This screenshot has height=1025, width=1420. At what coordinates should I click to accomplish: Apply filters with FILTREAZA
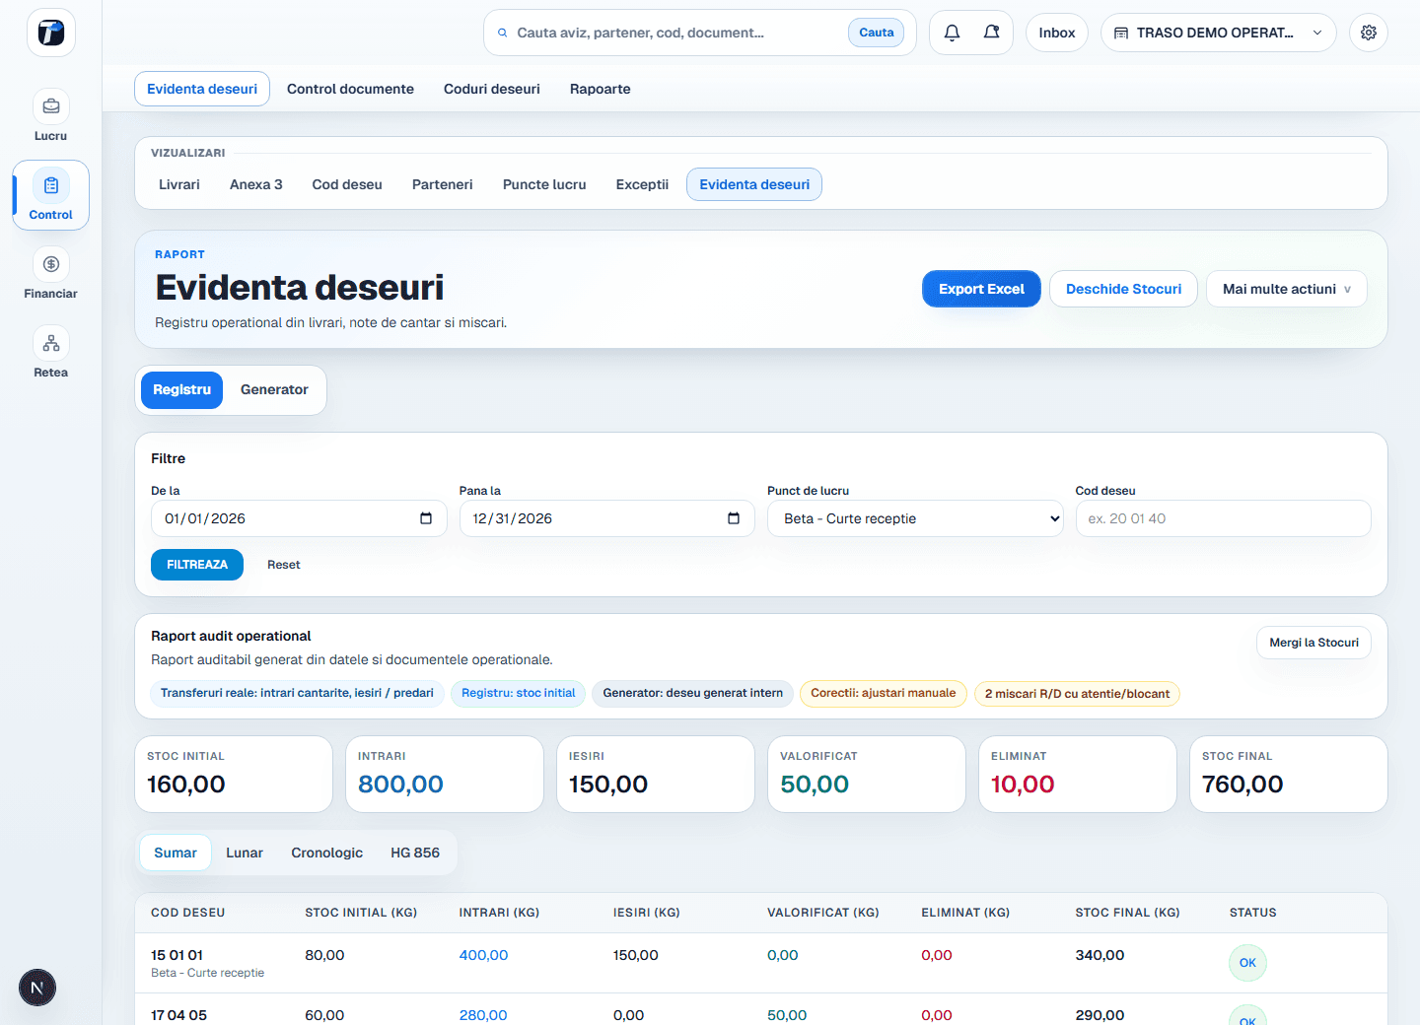197,565
